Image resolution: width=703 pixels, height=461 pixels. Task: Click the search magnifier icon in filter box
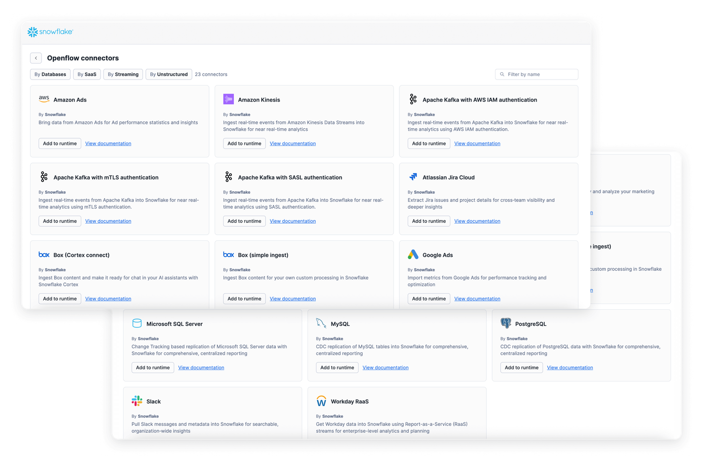pyautogui.click(x=502, y=75)
